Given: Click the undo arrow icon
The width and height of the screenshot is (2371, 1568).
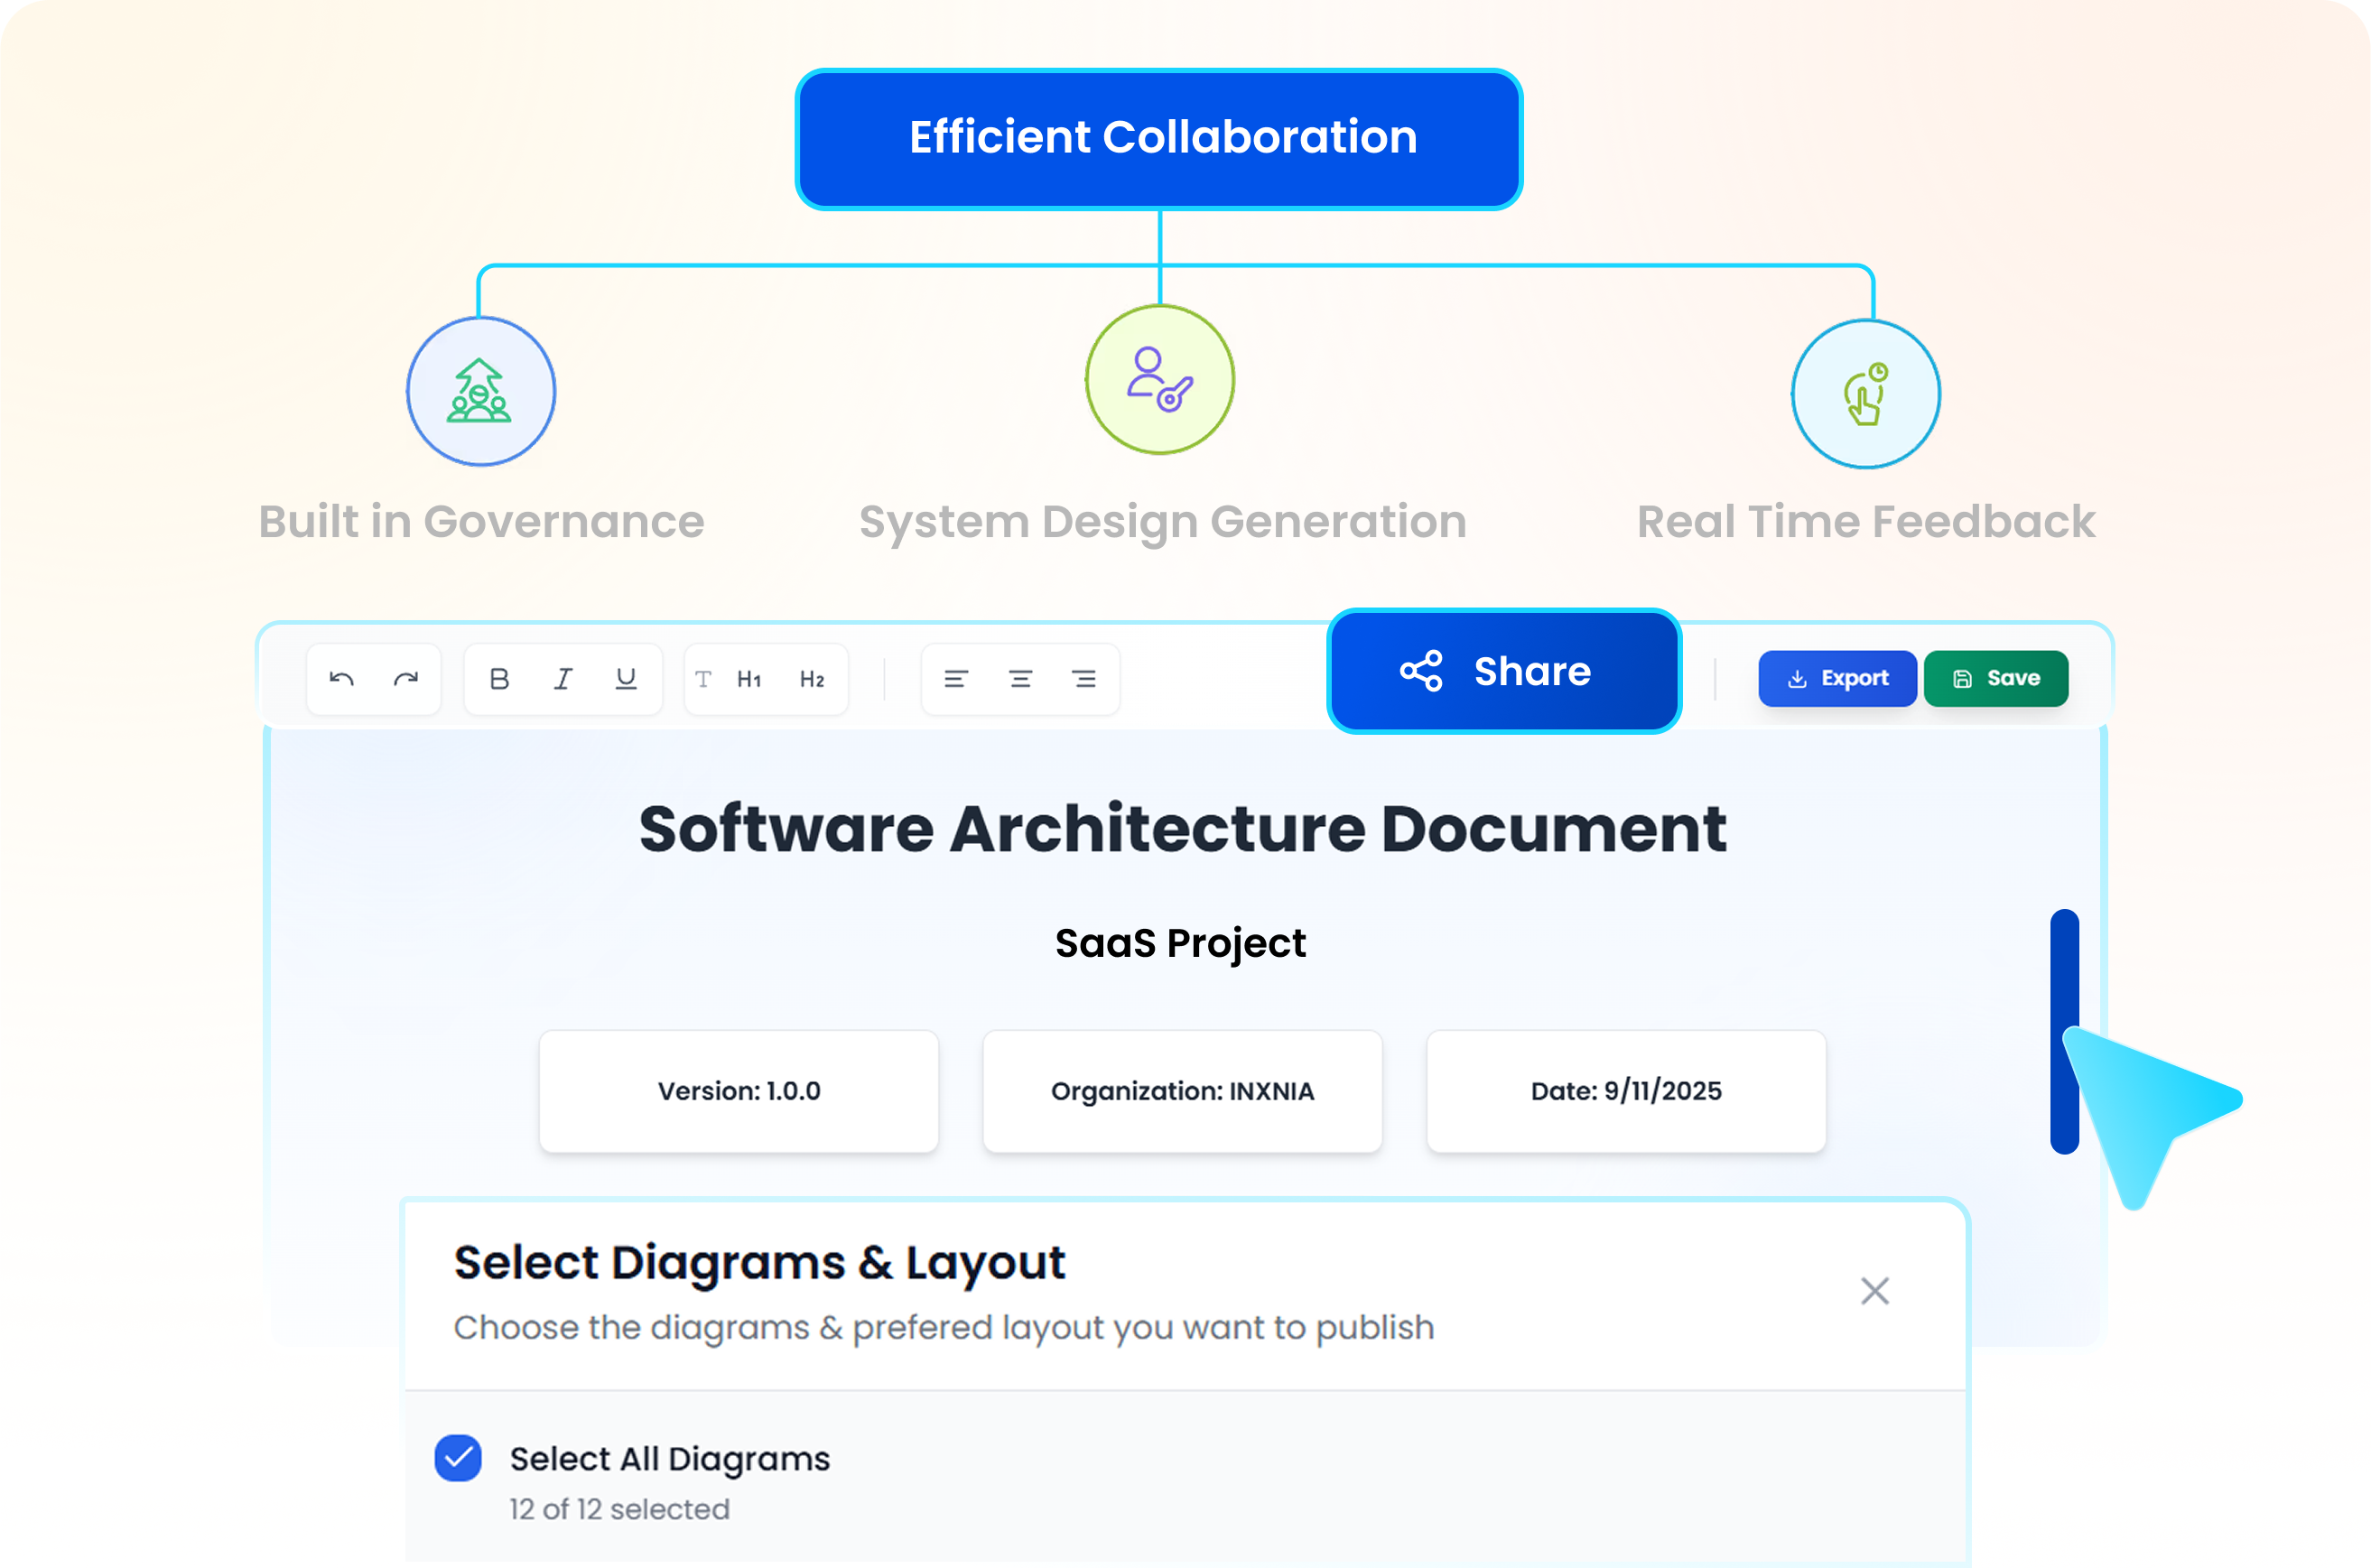Looking at the screenshot, I should click(x=342, y=679).
